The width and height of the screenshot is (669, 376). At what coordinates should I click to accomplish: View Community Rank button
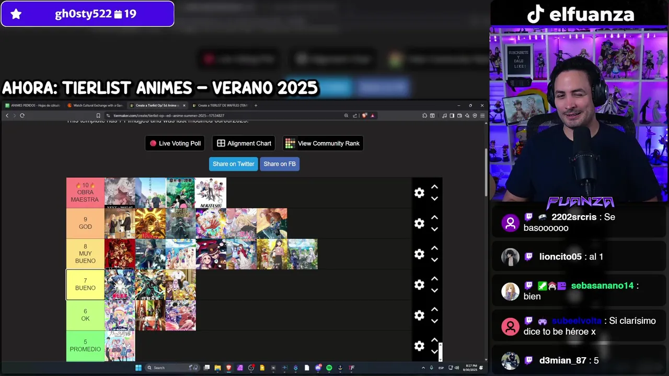point(322,143)
